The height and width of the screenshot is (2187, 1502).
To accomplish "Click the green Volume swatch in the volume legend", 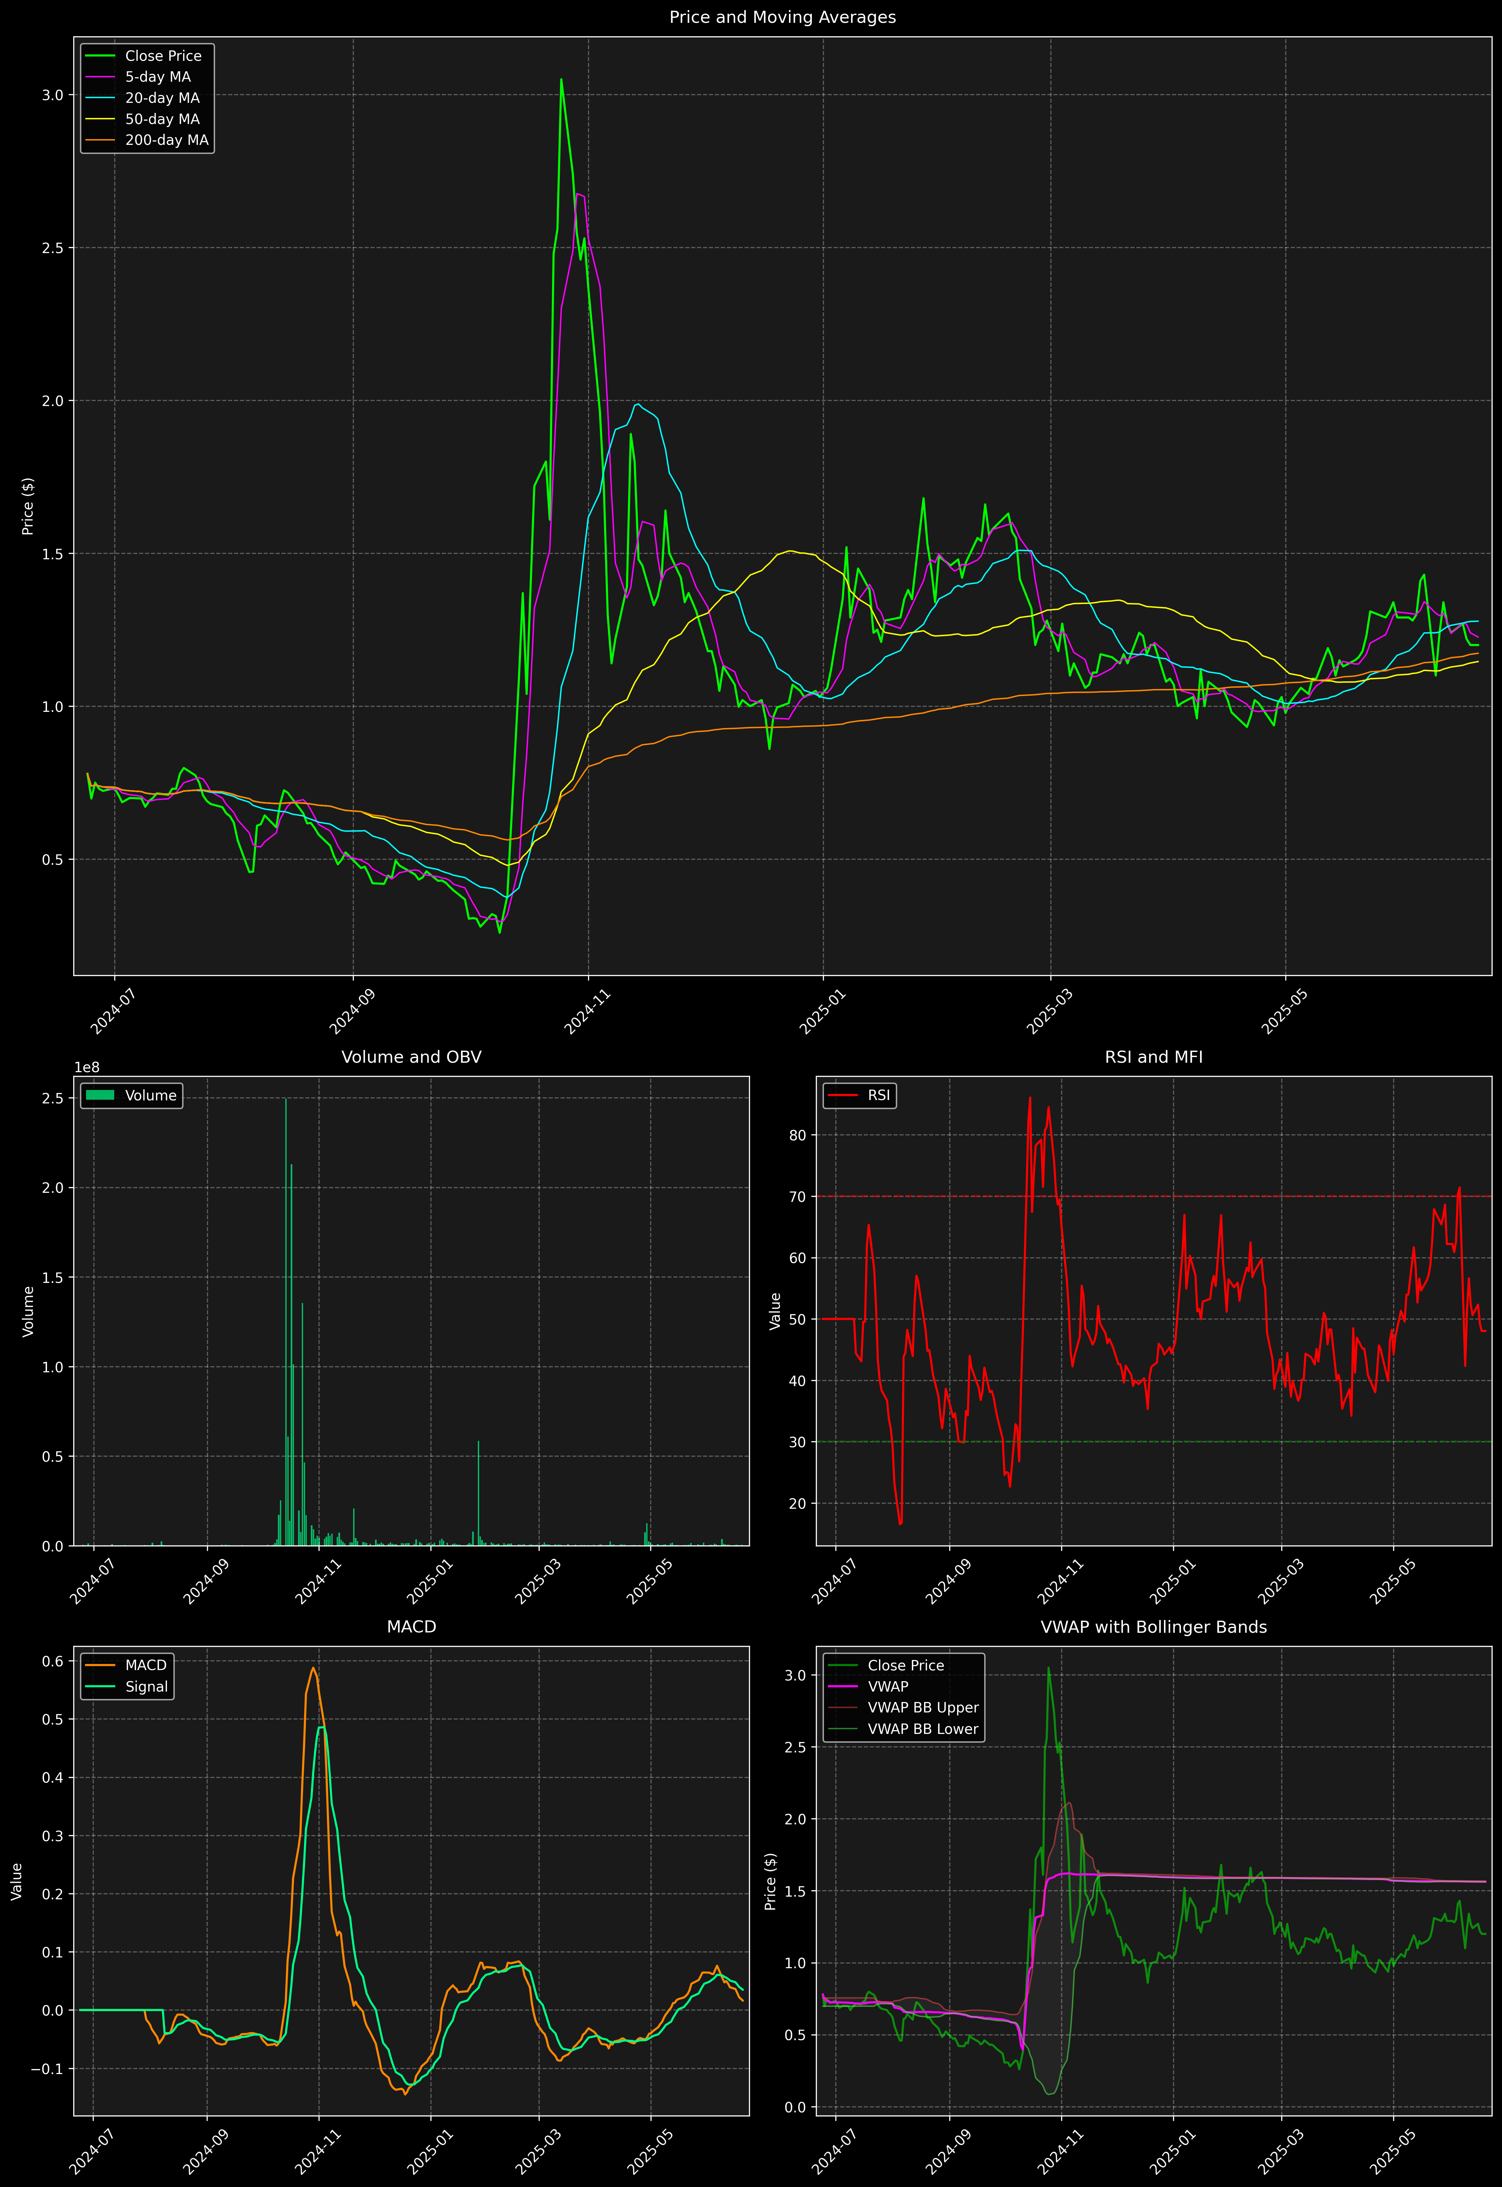I will [x=100, y=1095].
